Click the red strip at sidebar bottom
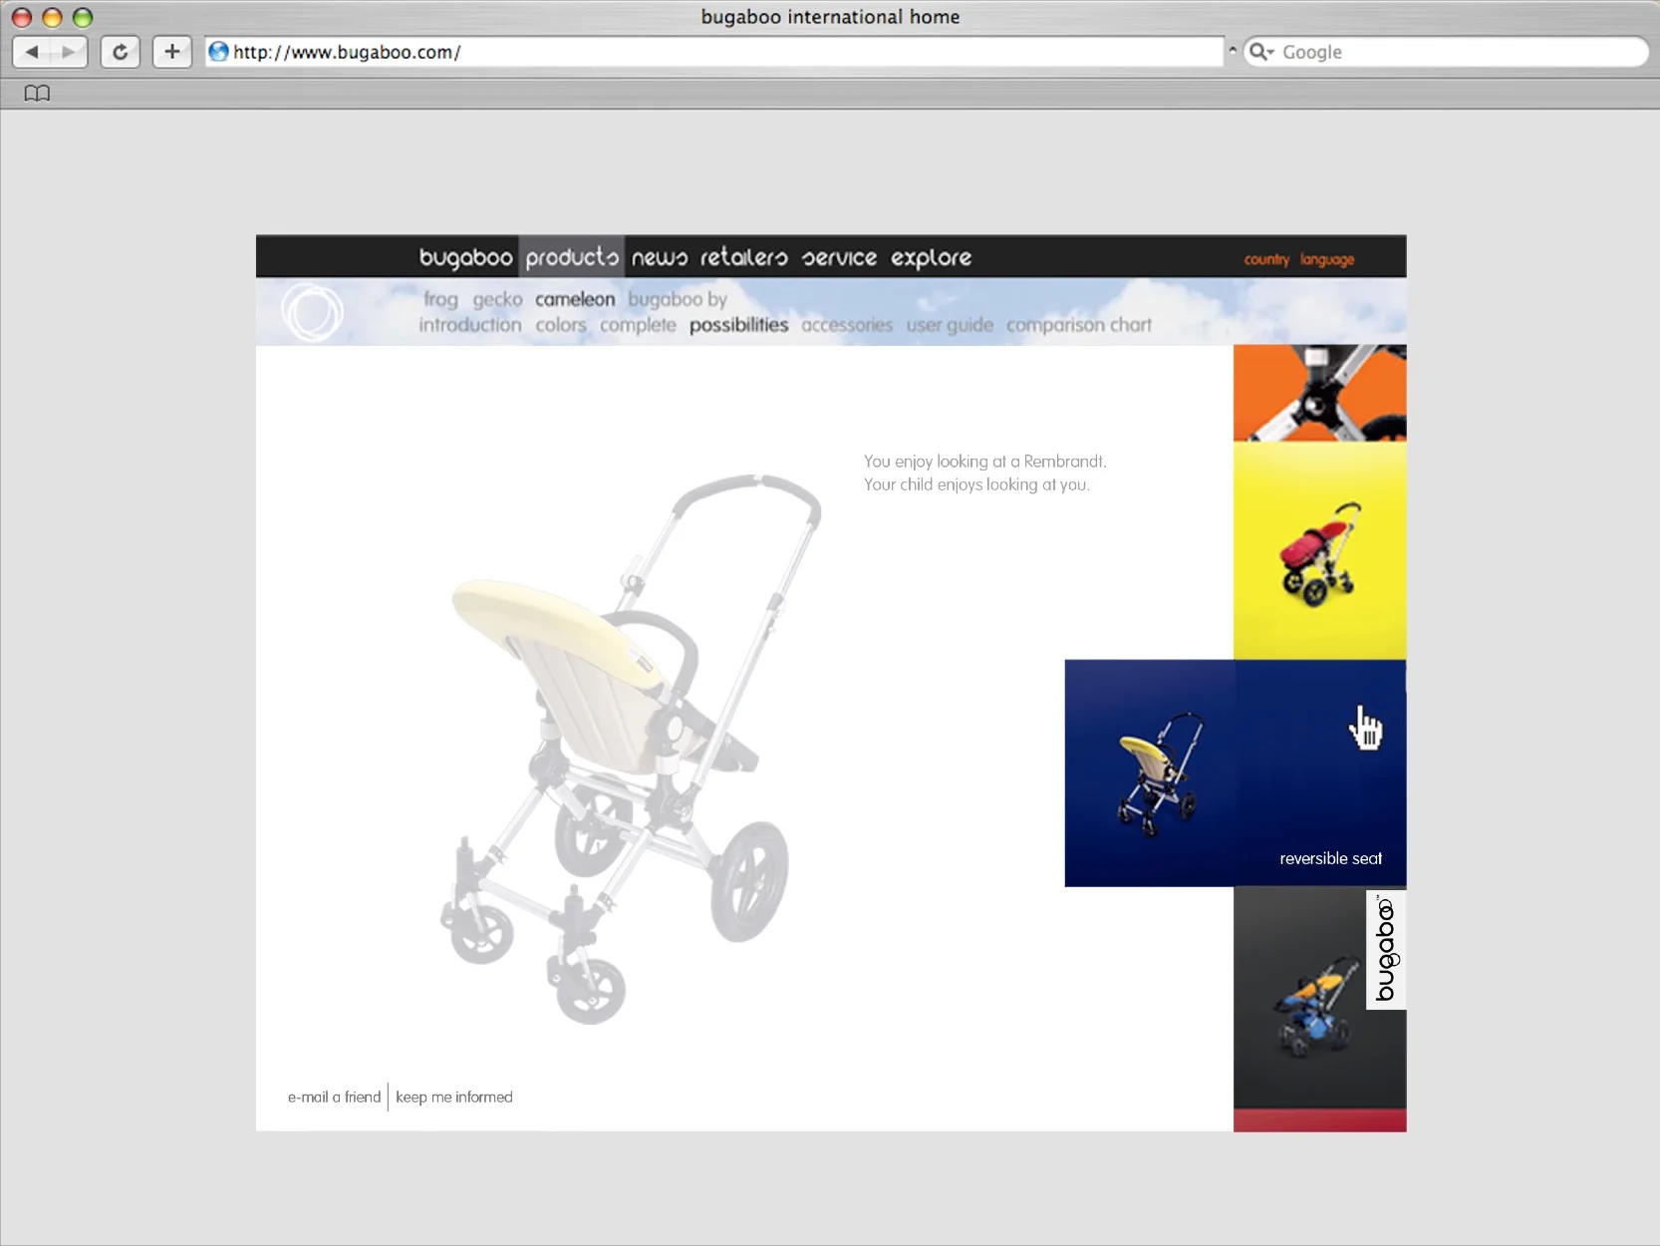This screenshot has width=1660, height=1246. [1319, 1119]
